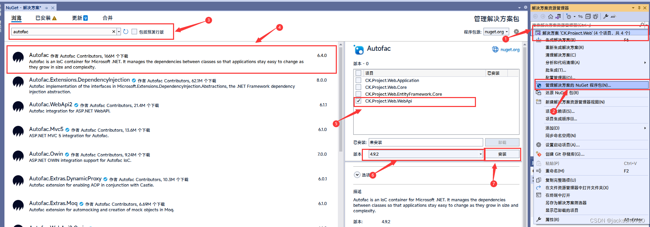Click the 安装 install button
This screenshot has height=227, width=650.
(x=502, y=154)
